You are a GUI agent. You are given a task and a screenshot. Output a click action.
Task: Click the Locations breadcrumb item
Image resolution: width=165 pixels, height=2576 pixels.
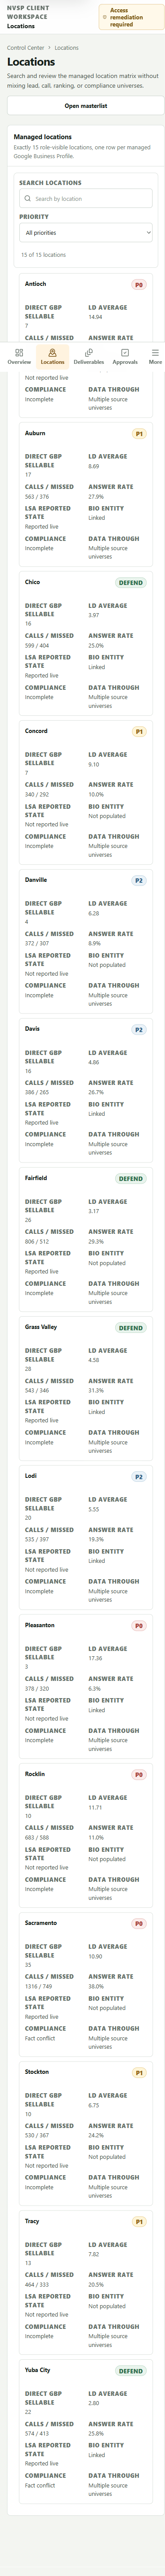click(x=66, y=47)
